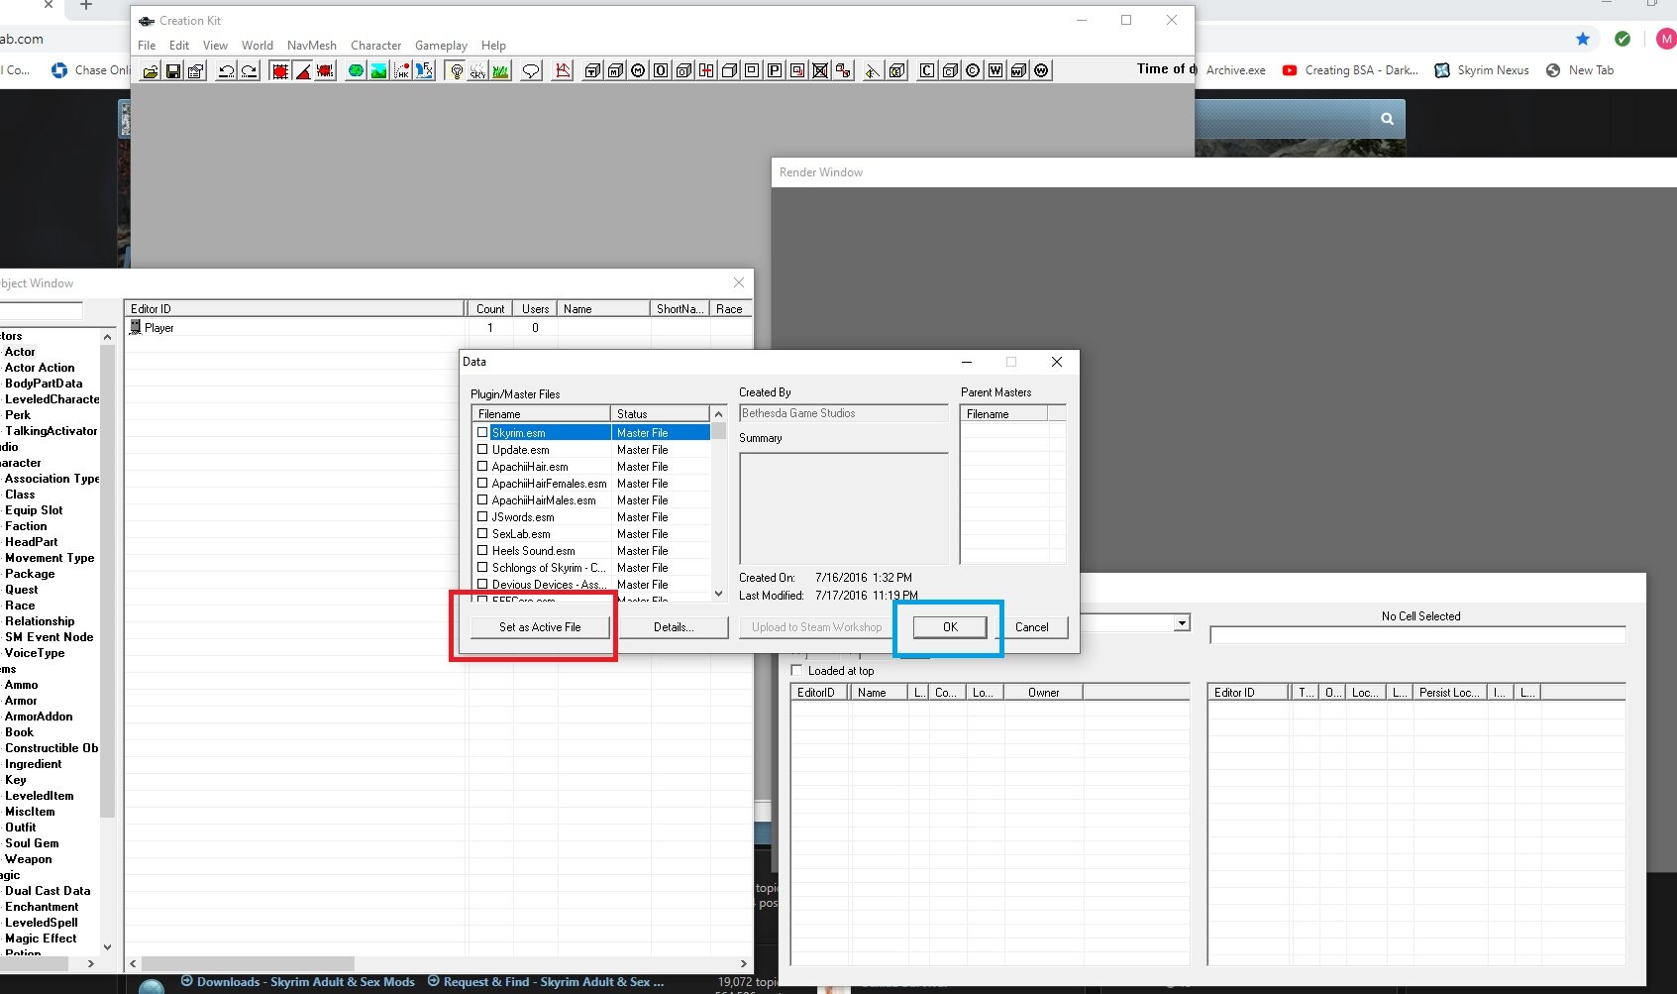Check the Heels Sound.esm checkbox
This screenshot has width=1677, height=994.
click(x=482, y=551)
